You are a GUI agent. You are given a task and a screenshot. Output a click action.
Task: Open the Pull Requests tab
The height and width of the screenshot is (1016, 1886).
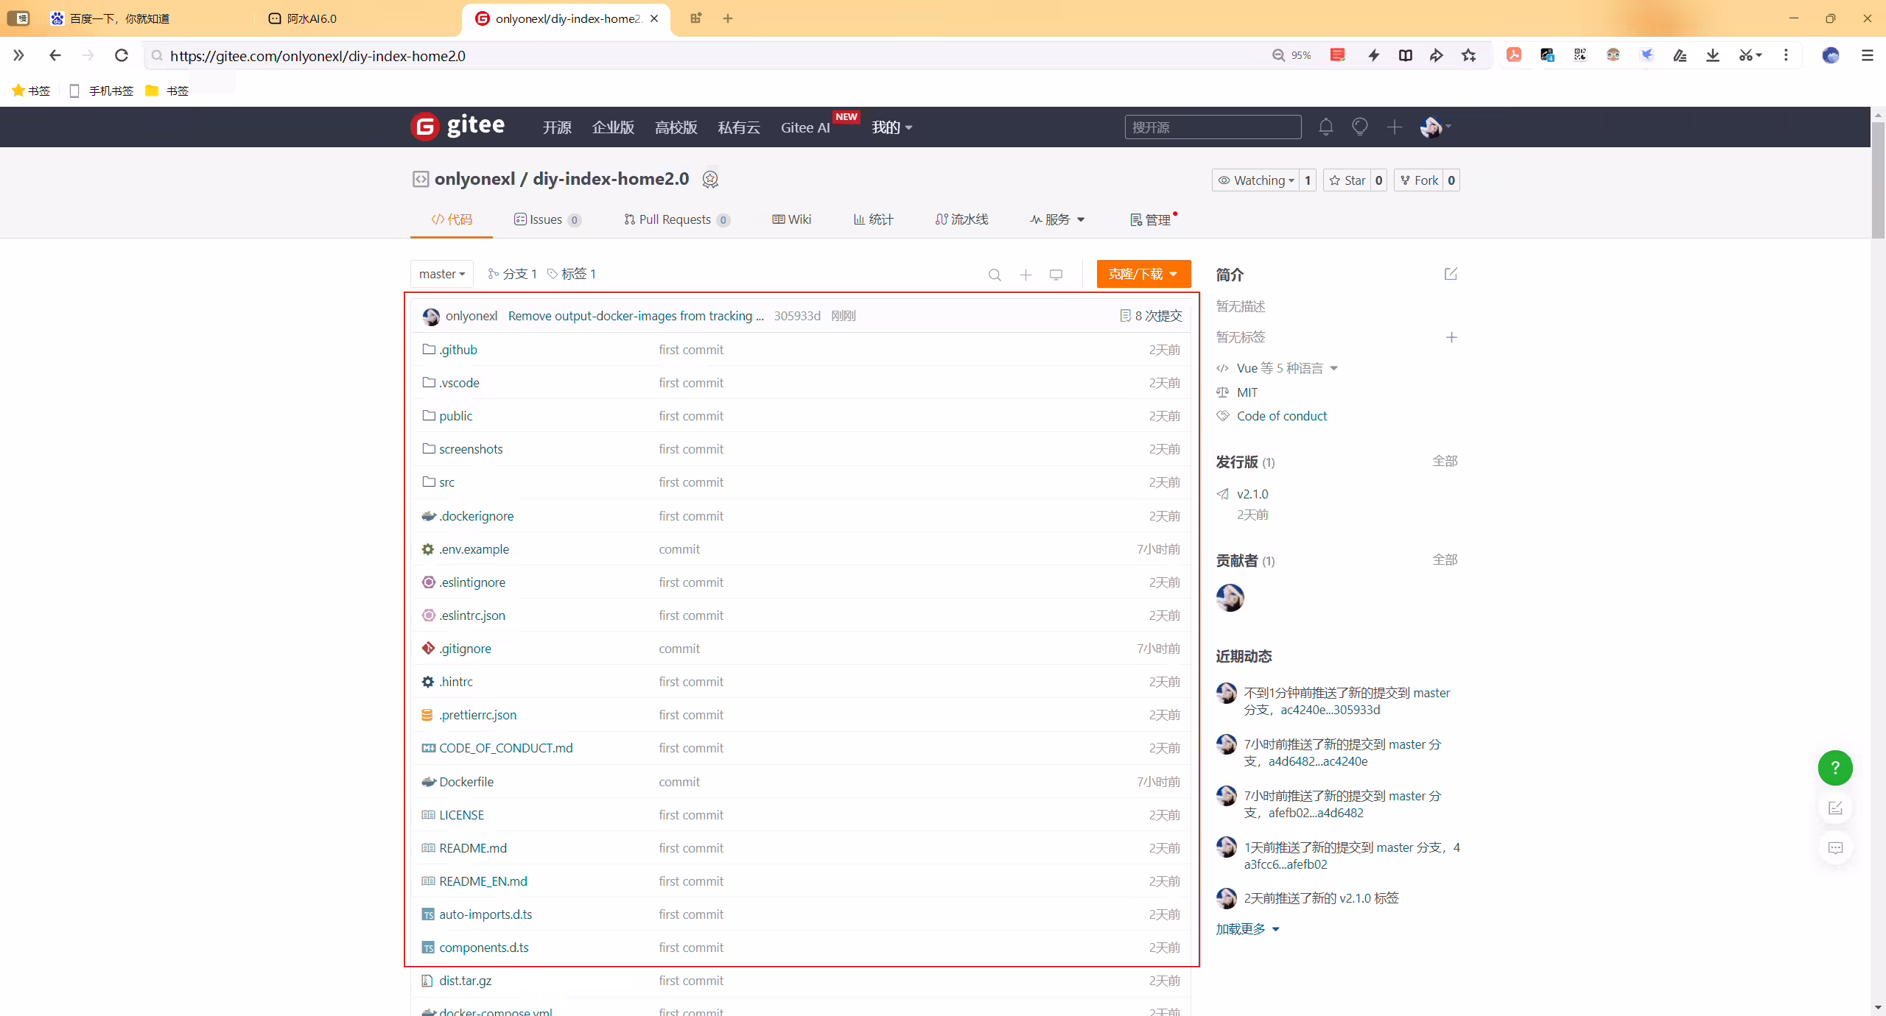[x=676, y=219]
